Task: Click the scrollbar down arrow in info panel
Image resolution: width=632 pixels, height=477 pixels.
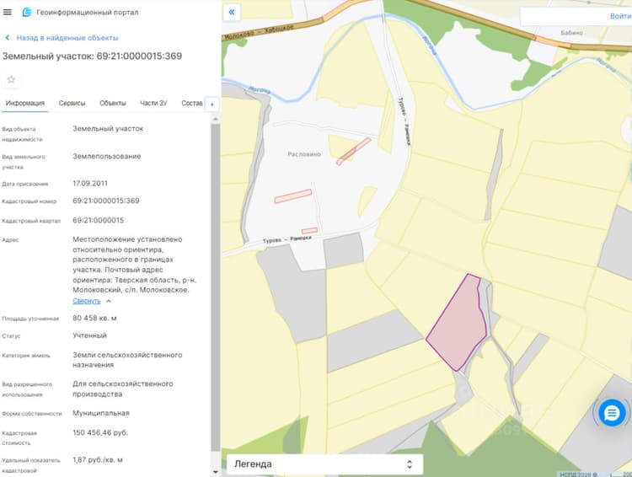Action: tap(215, 472)
